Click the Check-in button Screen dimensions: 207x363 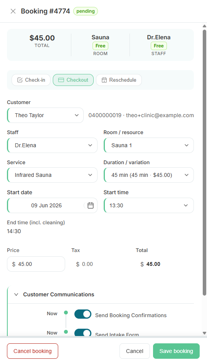coord(31,80)
